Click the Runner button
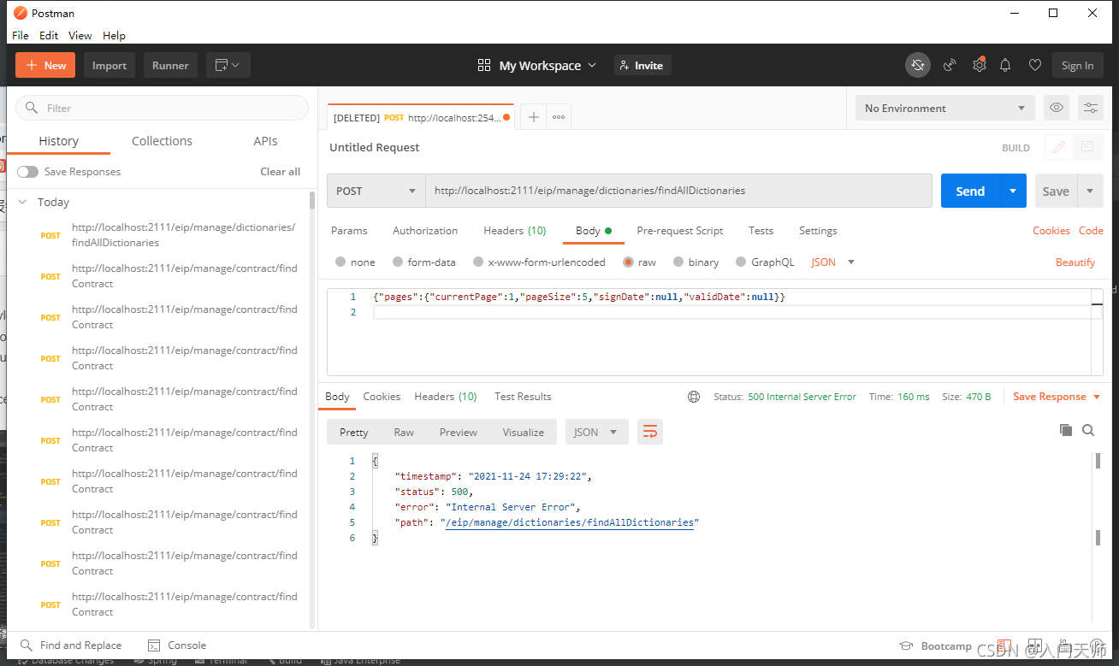Viewport: 1119px width, 666px height. [170, 65]
